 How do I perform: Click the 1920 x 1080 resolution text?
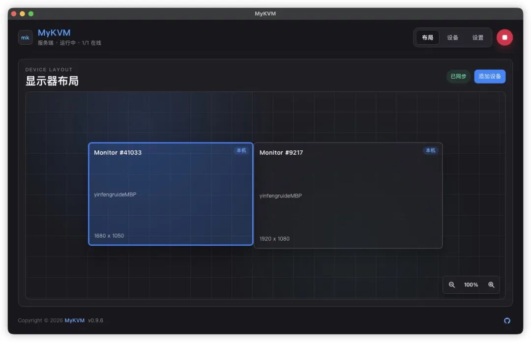(275, 239)
